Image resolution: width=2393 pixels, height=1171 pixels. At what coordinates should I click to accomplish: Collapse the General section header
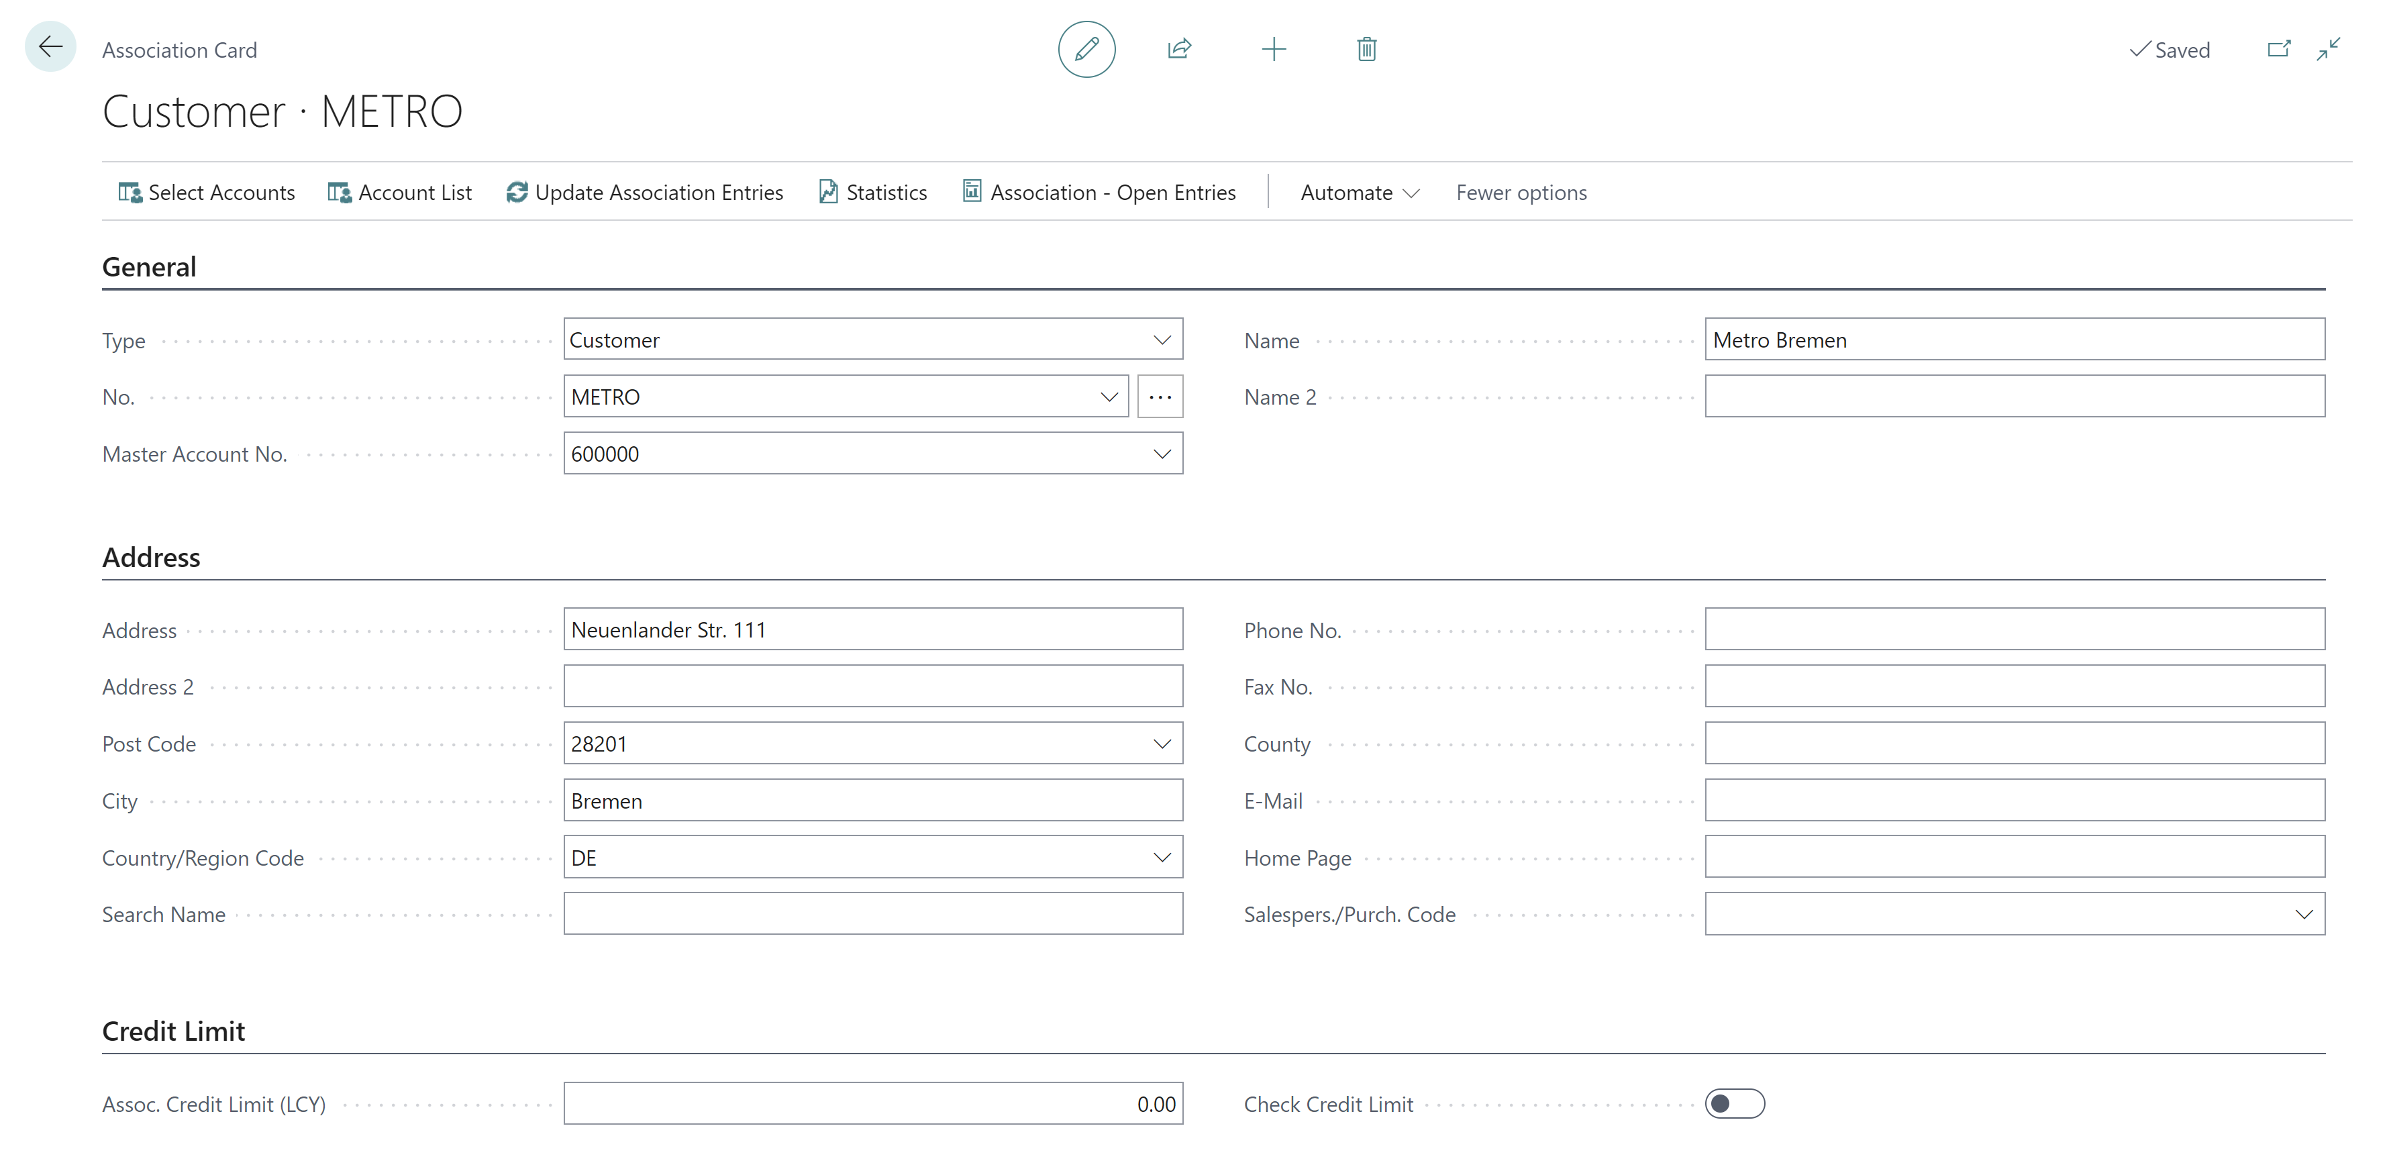click(150, 266)
